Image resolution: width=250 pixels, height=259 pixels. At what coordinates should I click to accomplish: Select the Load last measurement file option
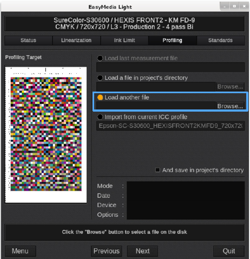pyautogui.click(x=100, y=58)
